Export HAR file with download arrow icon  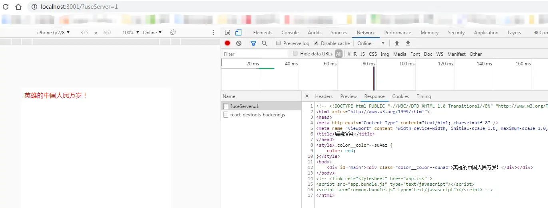click(x=408, y=43)
